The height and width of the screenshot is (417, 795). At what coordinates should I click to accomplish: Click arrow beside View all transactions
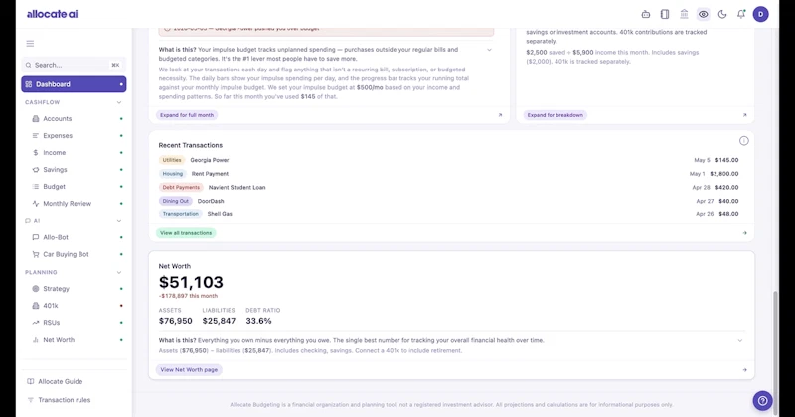point(744,233)
